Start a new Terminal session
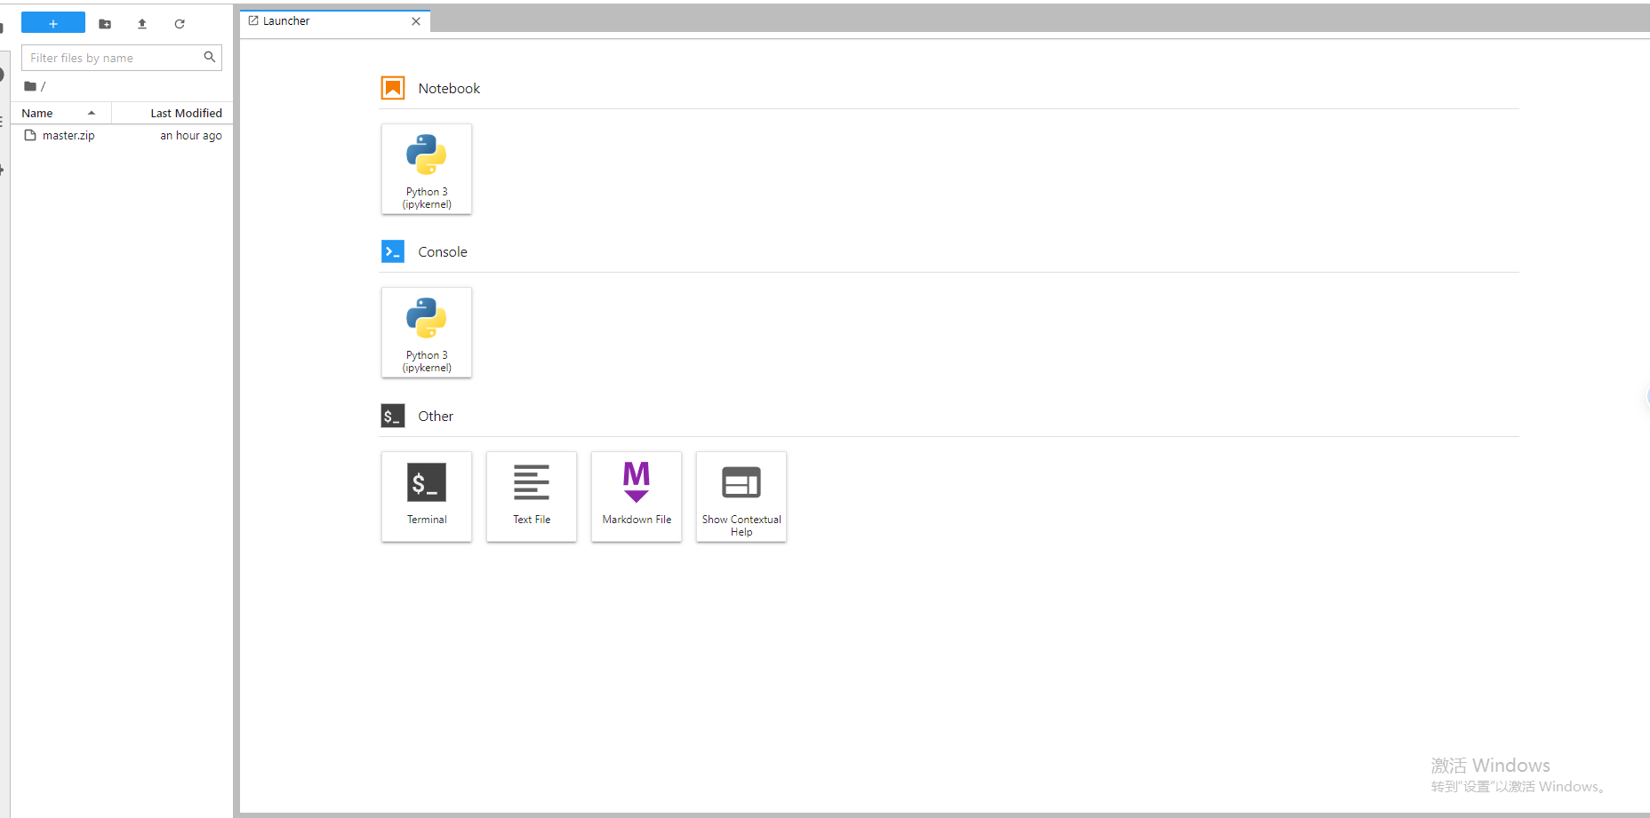Screen dimensions: 1650x818 tap(427, 496)
